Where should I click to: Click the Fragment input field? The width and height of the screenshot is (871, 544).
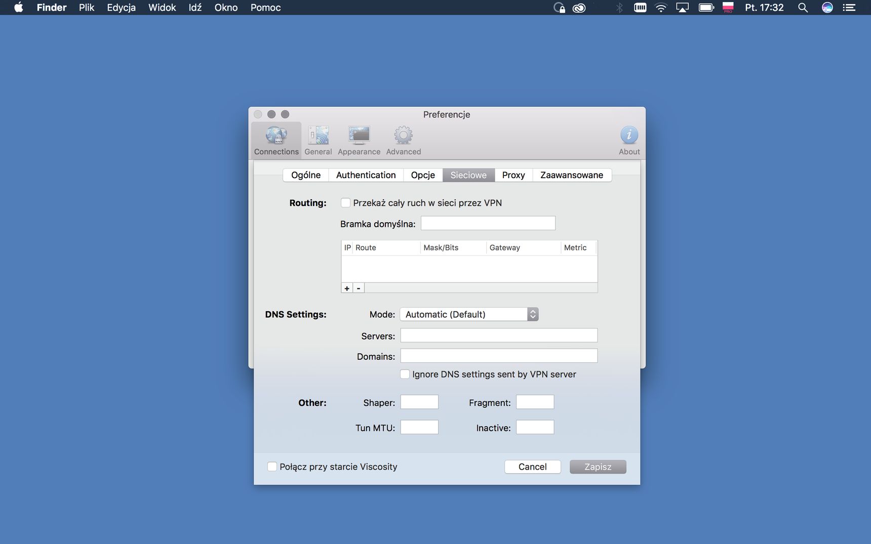pos(535,402)
